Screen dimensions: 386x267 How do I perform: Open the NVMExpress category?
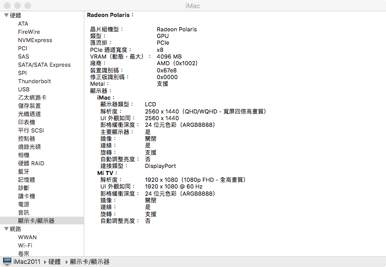35,40
